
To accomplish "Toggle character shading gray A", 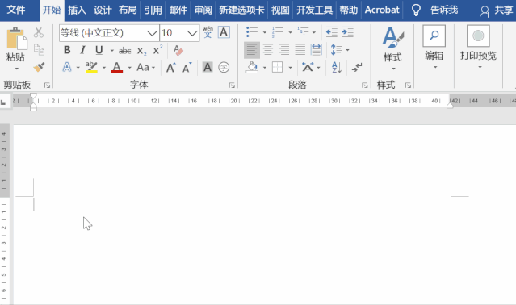I will coord(208,68).
